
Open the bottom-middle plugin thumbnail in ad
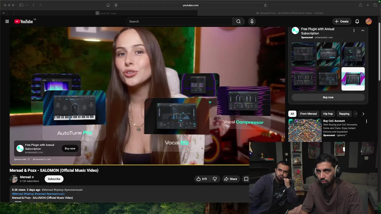328,79
